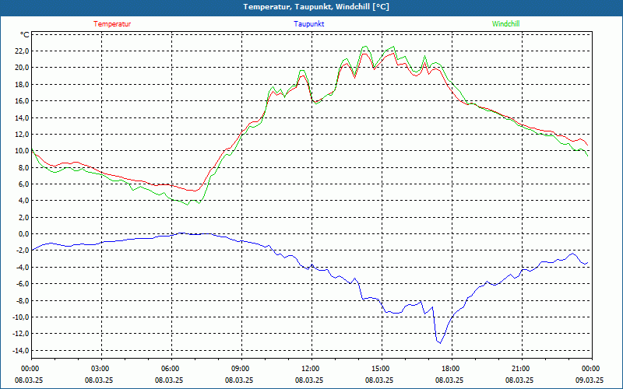Click the 09:00 time axis label
This screenshot has width=623, height=389.
point(241,369)
